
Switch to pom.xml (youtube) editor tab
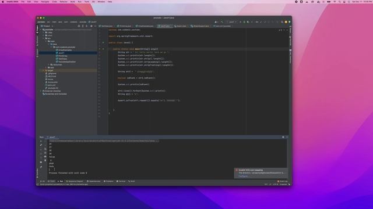[223, 26]
